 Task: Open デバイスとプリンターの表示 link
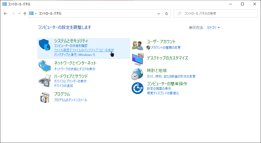(70, 81)
